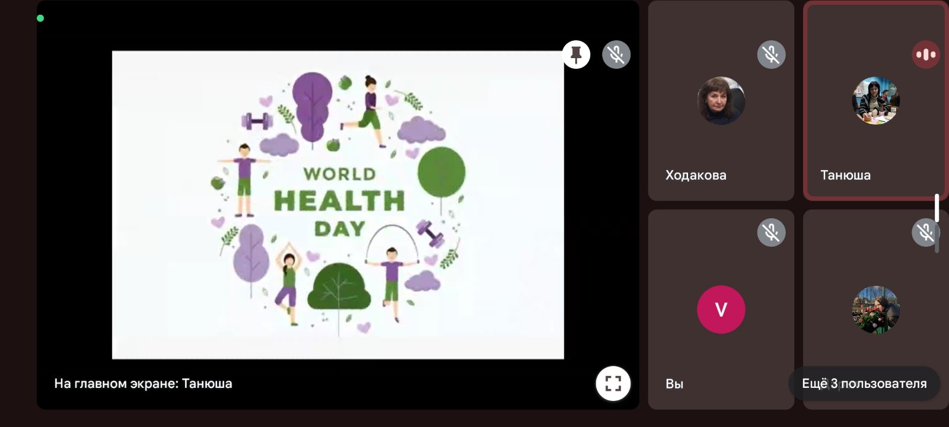Click the Ходакова name label

[x=696, y=175]
